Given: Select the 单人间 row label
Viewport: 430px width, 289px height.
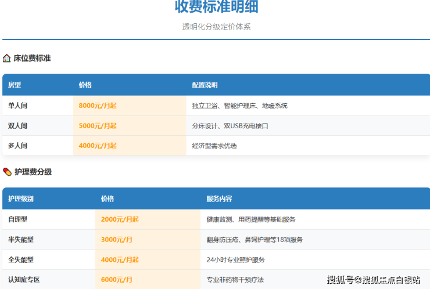Looking at the screenshot, I should click(17, 106).
